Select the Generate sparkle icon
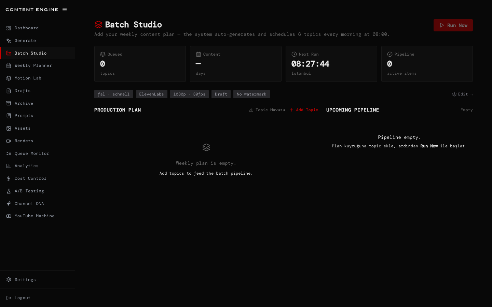Screen dimensions: 492x307 (x=9, y=40)
